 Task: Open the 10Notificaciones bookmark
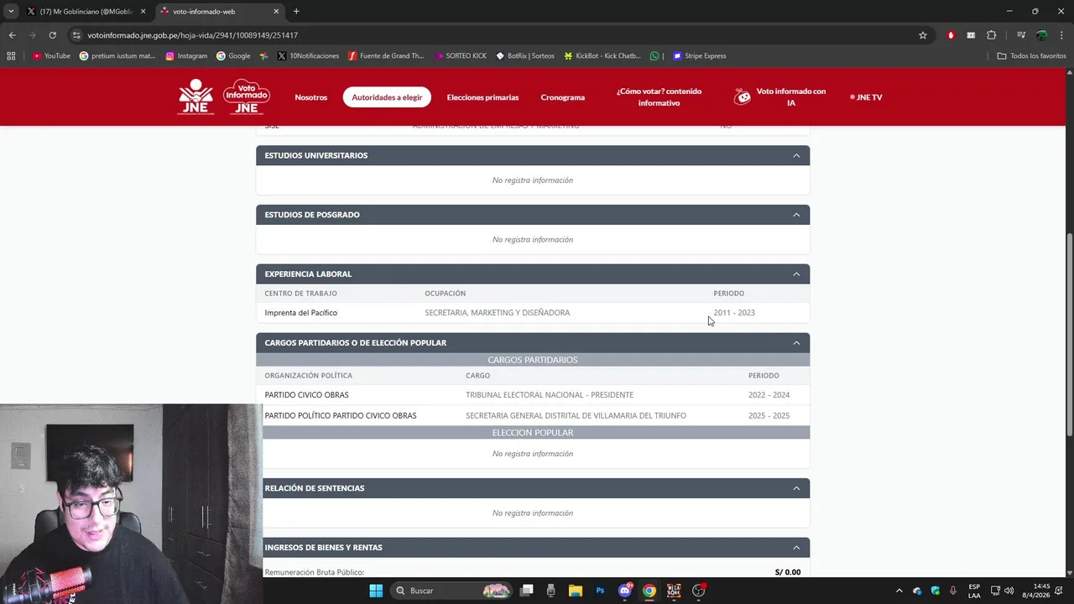pyautogui.click(x=308, y=56)
